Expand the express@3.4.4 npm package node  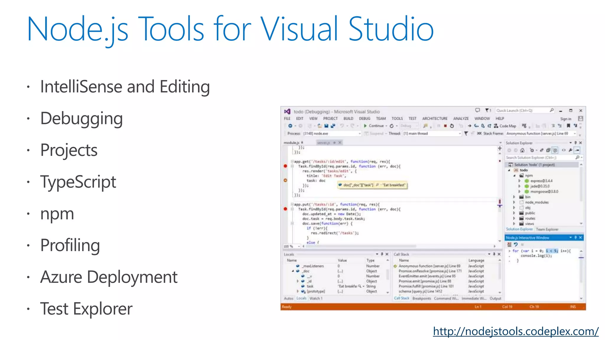click(x=520, y=181)
